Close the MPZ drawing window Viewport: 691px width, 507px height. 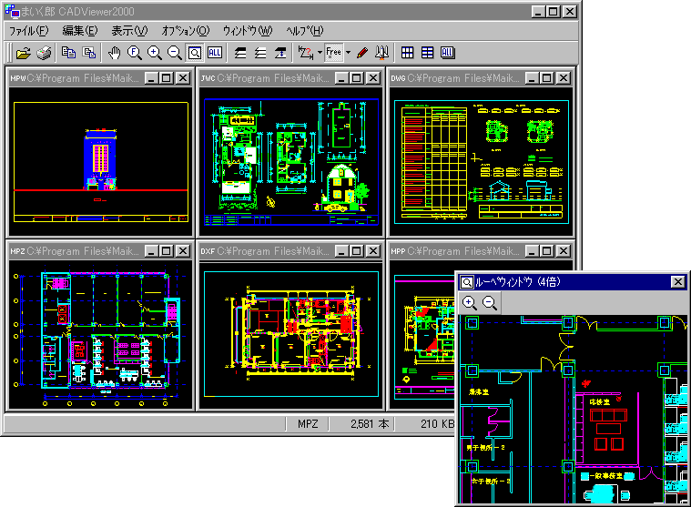click(183, 251)
